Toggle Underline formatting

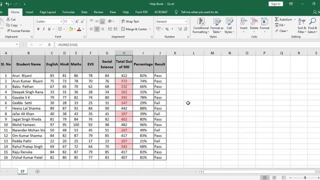(x=49, y=29)
